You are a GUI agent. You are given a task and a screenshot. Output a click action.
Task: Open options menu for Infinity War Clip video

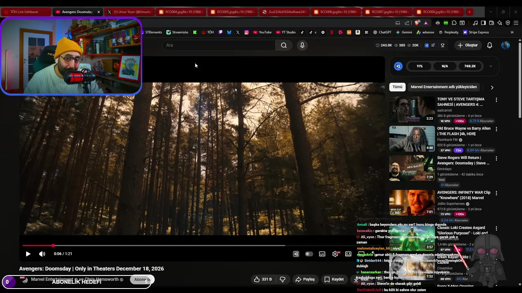pyautogui.click(x=496, y=193)
